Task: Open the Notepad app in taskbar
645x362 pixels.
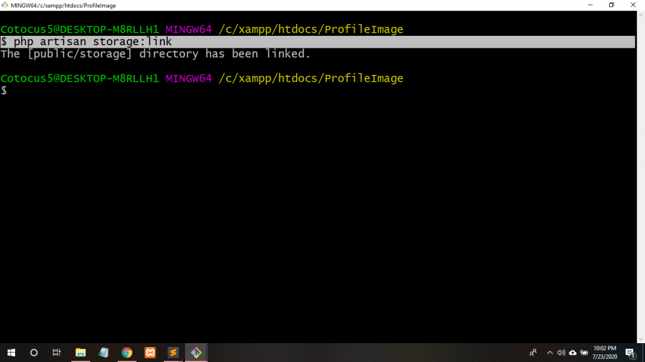Action: (103, 353)
